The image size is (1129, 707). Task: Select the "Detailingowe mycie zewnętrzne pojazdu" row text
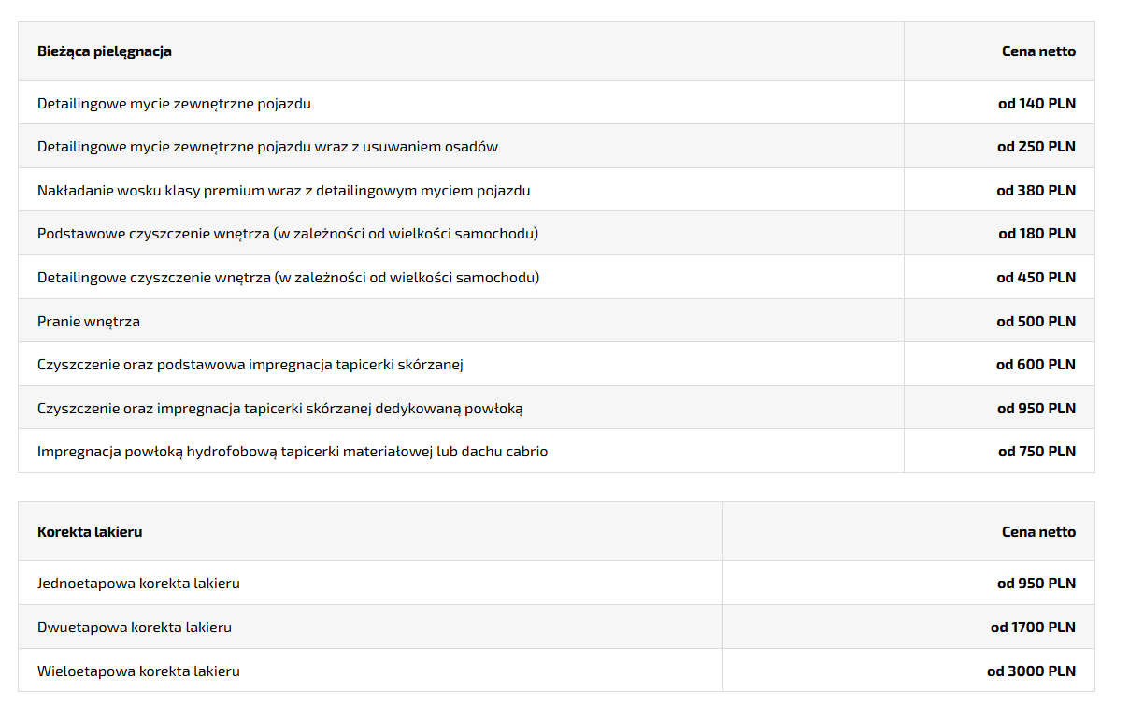click(x=174, y=104)
